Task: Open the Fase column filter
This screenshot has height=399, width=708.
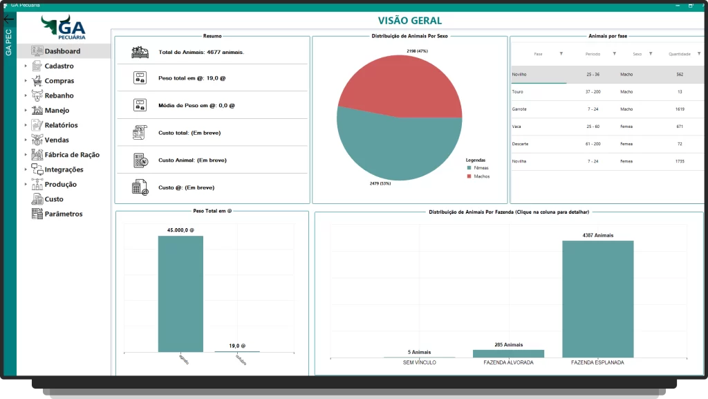Action: (561, 53)
